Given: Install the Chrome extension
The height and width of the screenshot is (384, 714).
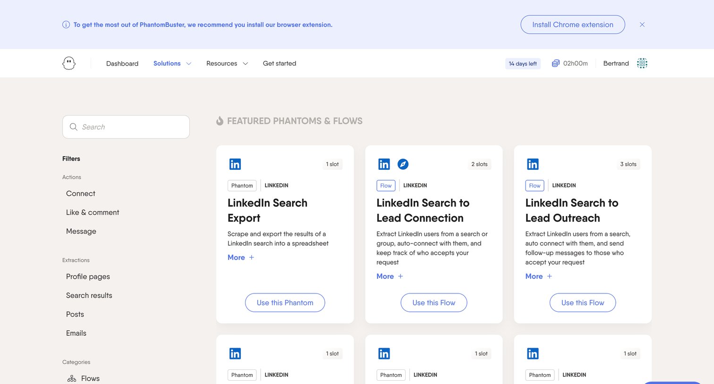Looking at the screenshot, I should click(573, 25).
